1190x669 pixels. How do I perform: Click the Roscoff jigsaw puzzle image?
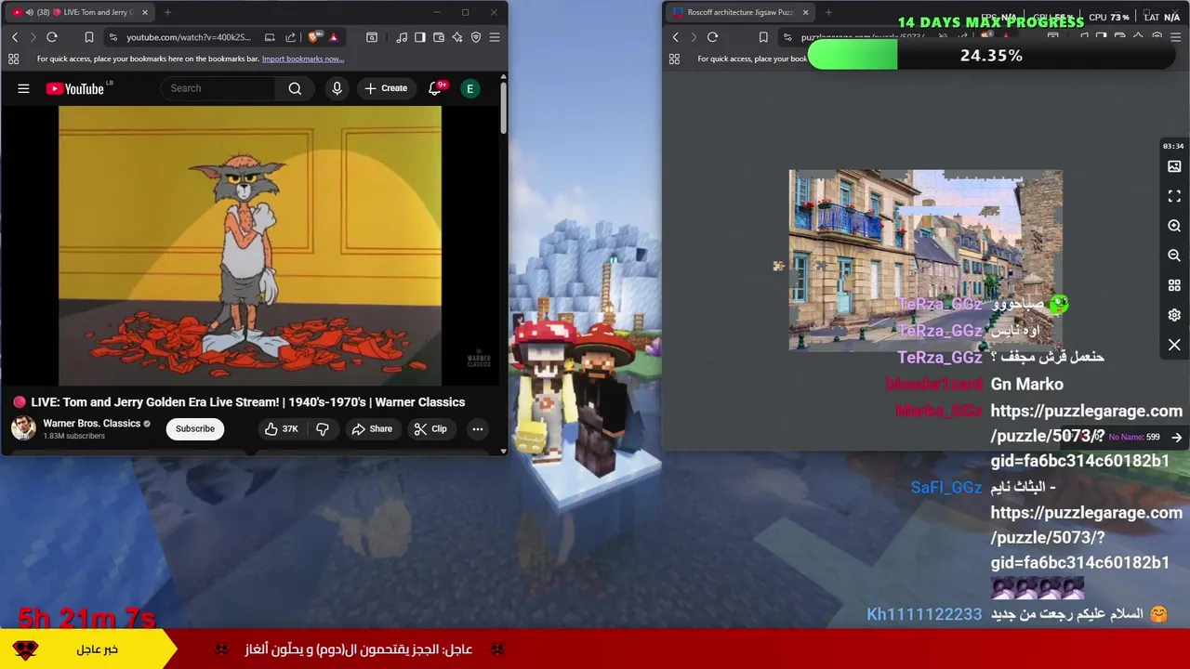(925, 259)
